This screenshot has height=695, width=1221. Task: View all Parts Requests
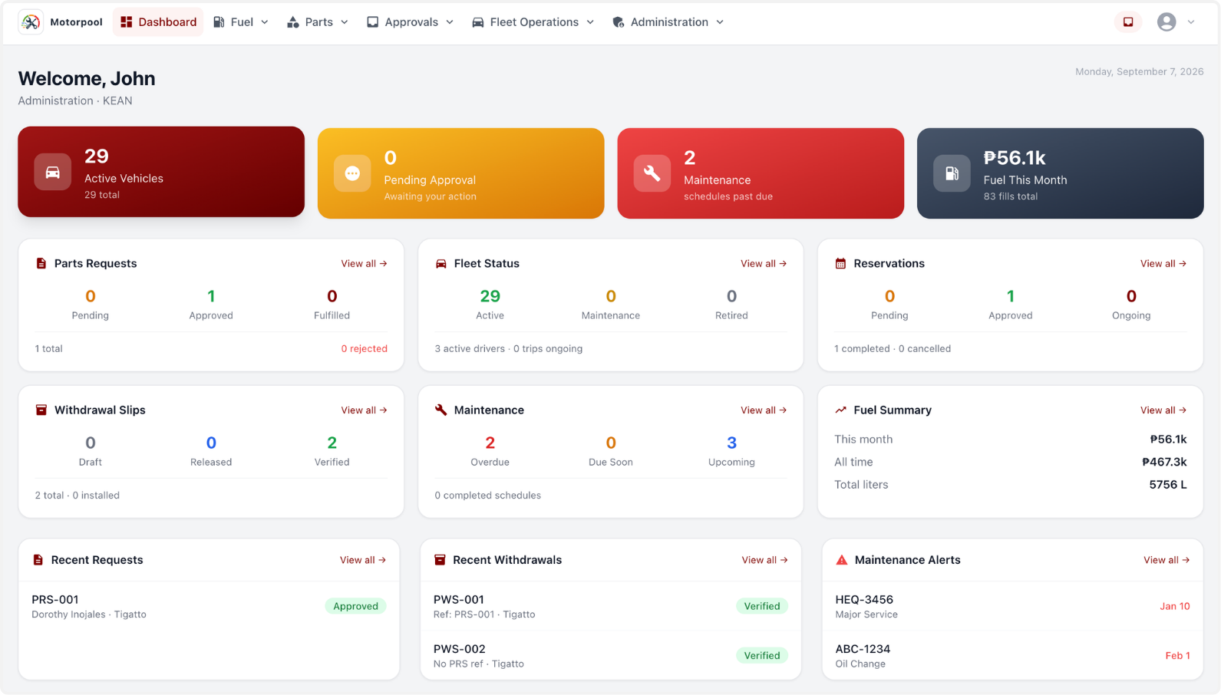[364, 263]
